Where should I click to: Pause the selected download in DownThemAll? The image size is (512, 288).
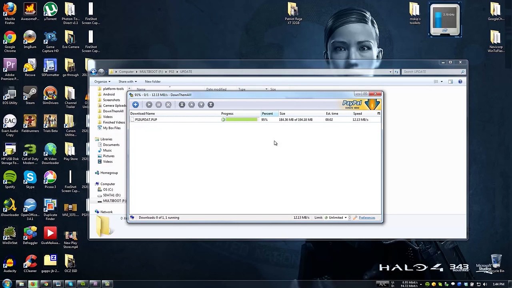coord(158,104)
